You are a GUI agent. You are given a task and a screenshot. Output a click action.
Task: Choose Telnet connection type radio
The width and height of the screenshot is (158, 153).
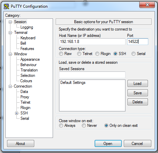[79, 54]
